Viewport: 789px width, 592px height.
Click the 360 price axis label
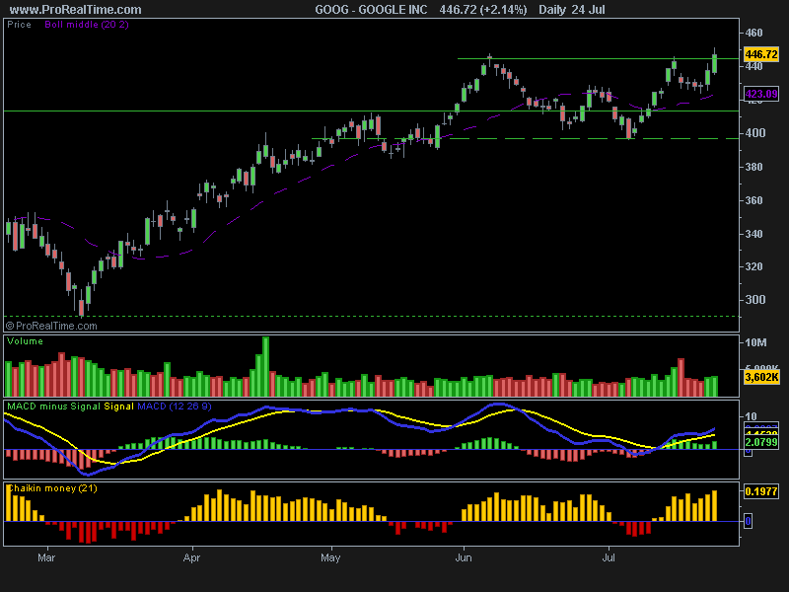pyautogui.click(x=753, y=200)
